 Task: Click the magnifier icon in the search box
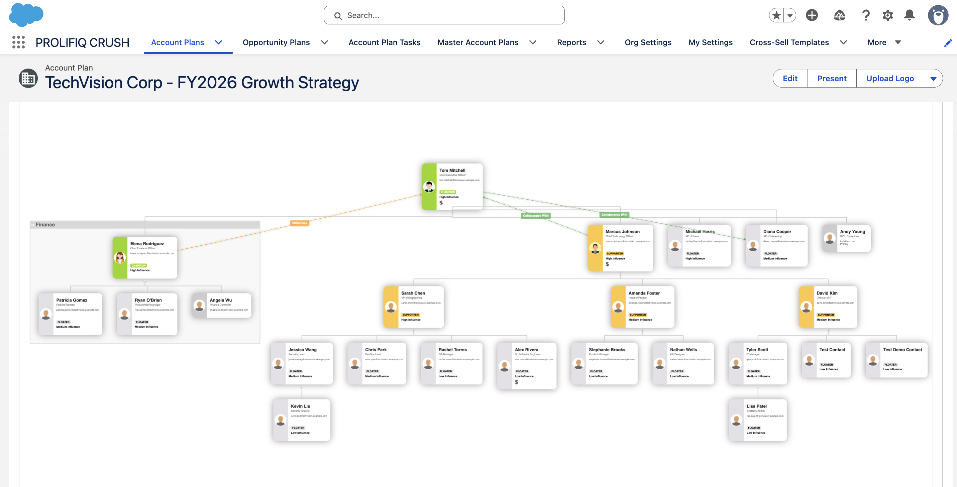pyautogui.click(x=338, y=16)
